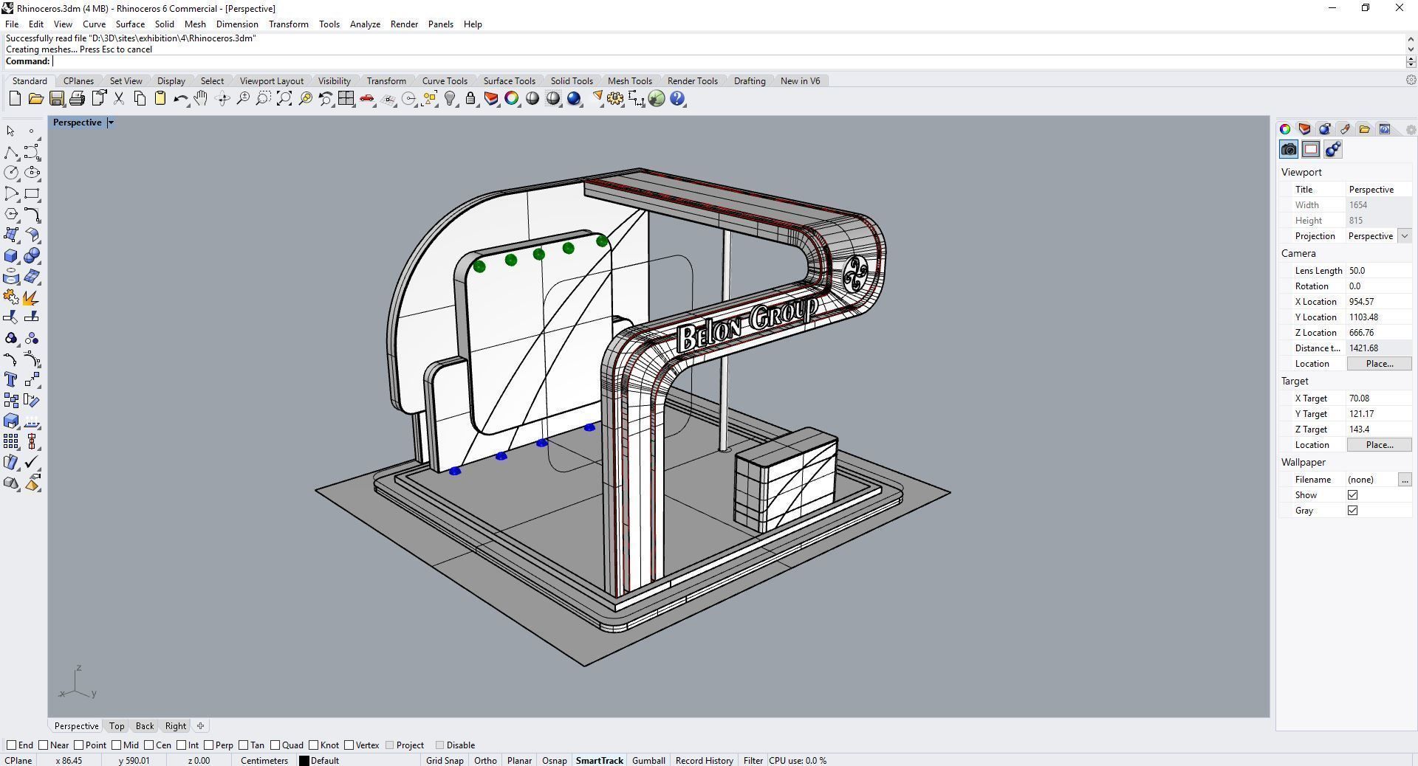Cut selection with the scissors icon
Screen dimensions: 1418x766
118,99
